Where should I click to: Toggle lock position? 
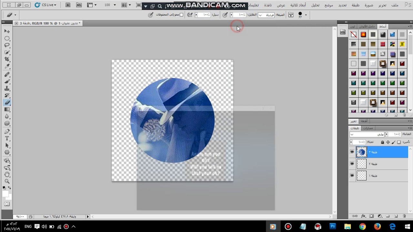click(388, 142)
